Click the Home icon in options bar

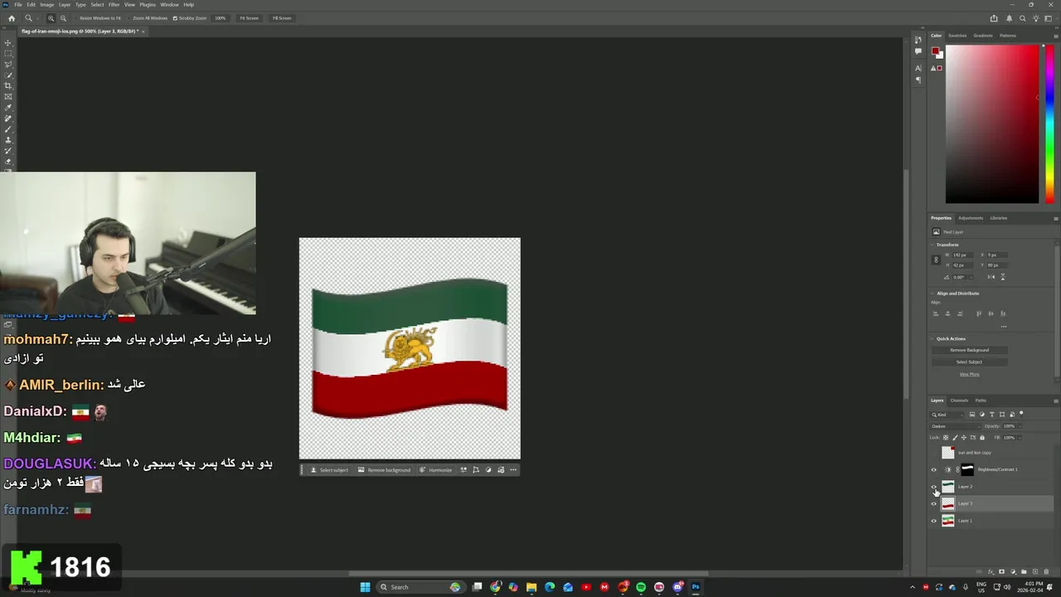[x=12, y=18]
